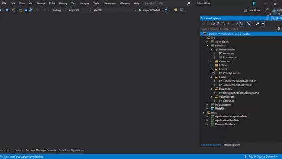Image resolution: width=282 pixels, height=159 pixels.
Task: Collapse Dependencies node arrow
Action: point(211,49)
